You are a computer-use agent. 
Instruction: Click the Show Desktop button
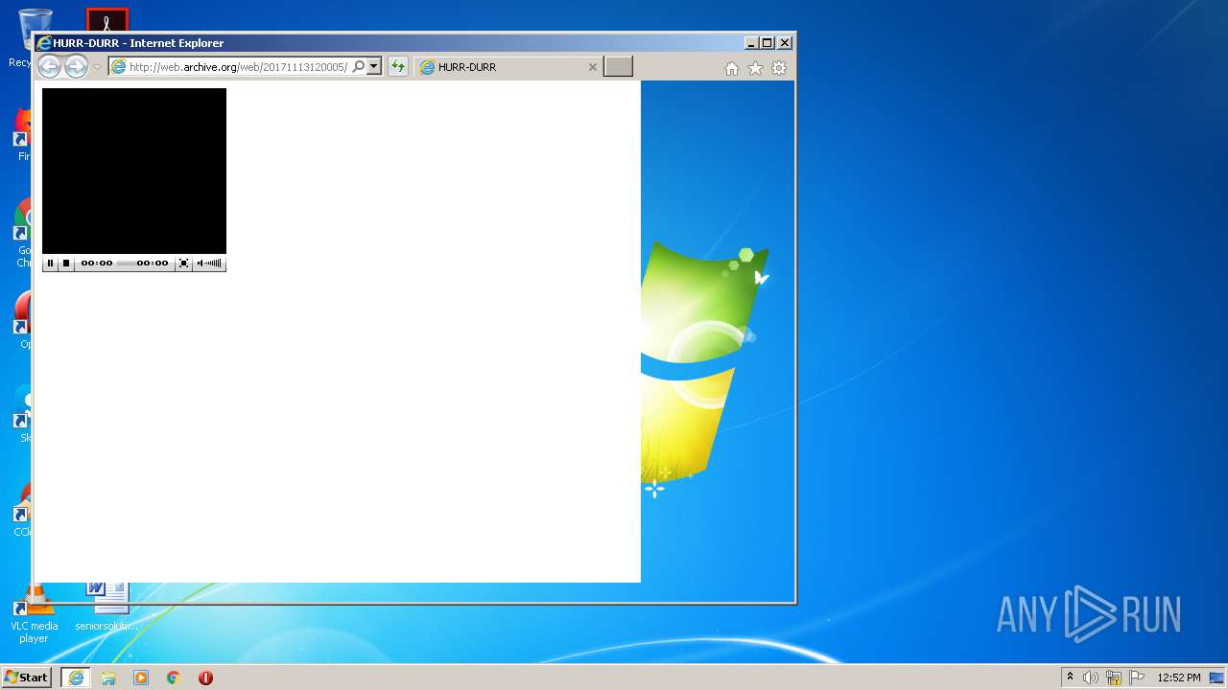click(1217, 678)
